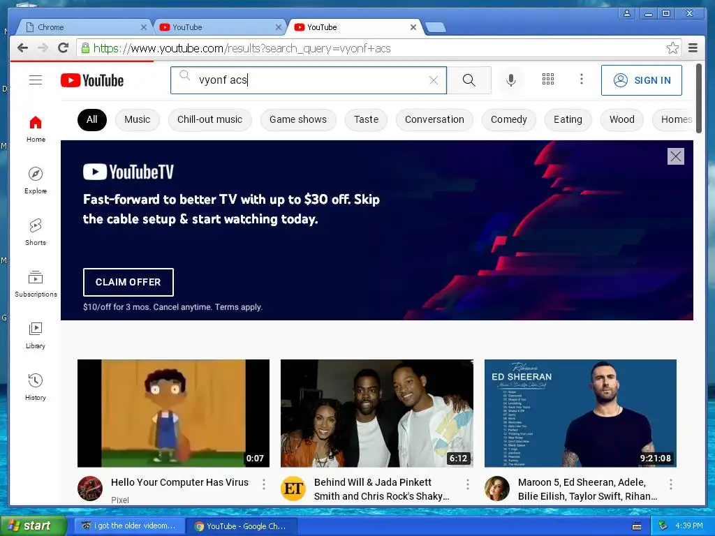
Task: Open the YouTube settings three-dot menu
Action: click(x=582, y=80)
